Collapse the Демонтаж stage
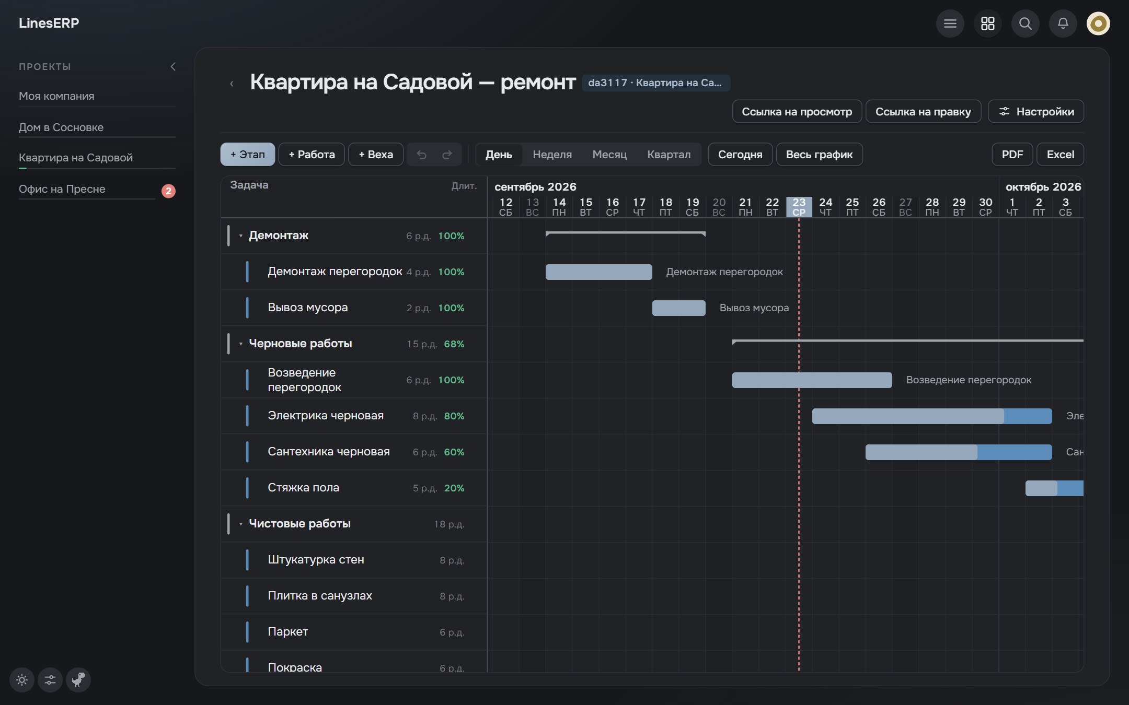This screenshot has height=705, width=1129. point(240,236)
